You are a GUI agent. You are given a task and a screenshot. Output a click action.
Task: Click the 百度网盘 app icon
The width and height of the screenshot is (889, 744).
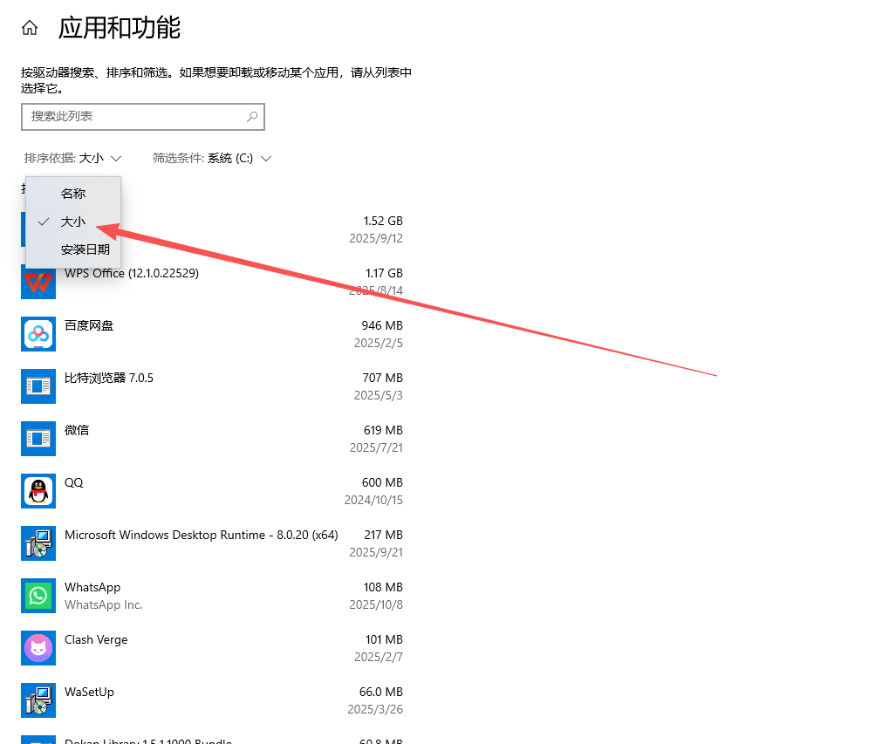(x=38, y=334)
